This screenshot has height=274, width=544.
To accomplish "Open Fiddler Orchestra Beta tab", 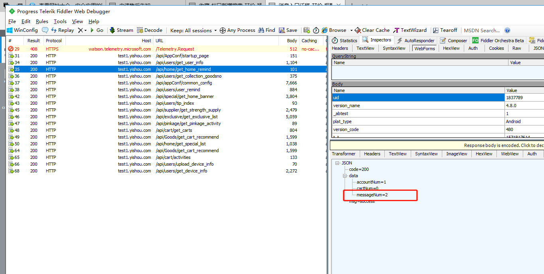I will tap(498, 40).
